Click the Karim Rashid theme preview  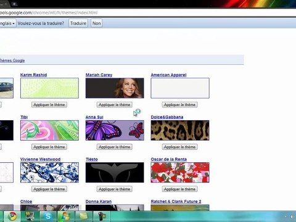pos(49,88)
